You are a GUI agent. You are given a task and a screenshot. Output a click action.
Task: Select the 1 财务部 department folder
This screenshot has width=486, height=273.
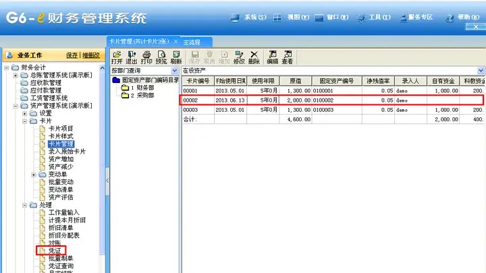click(x=138, y=88)
